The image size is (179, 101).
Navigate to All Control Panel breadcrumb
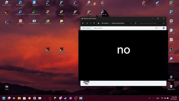coord(105,23)
